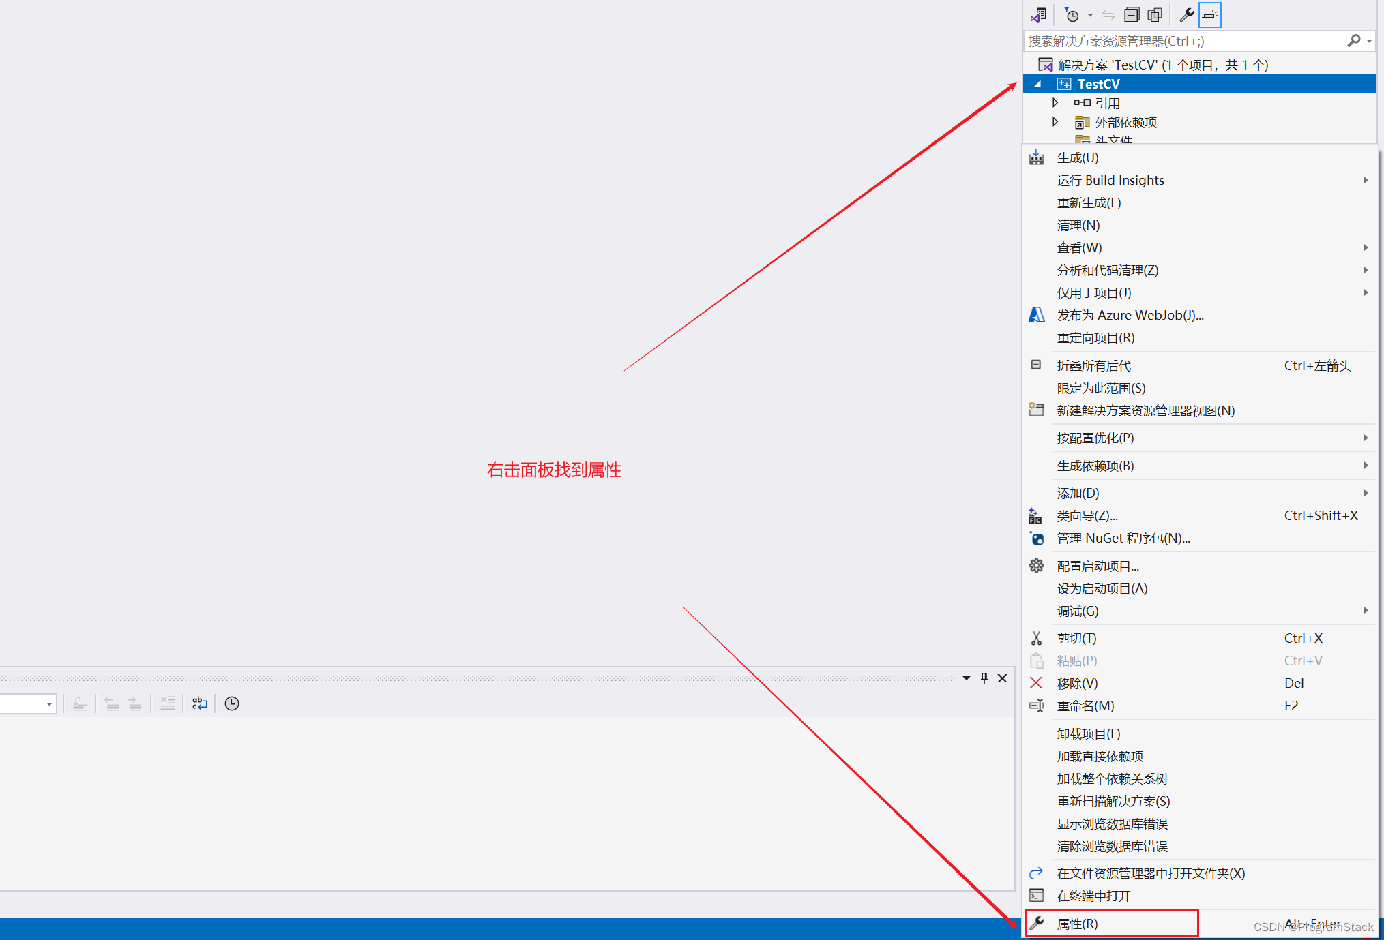This screenshot has width=1384, height=940.
Task: Open properties wrench icon in Solution Explorer toolbar
Action: pos(1186,14)
